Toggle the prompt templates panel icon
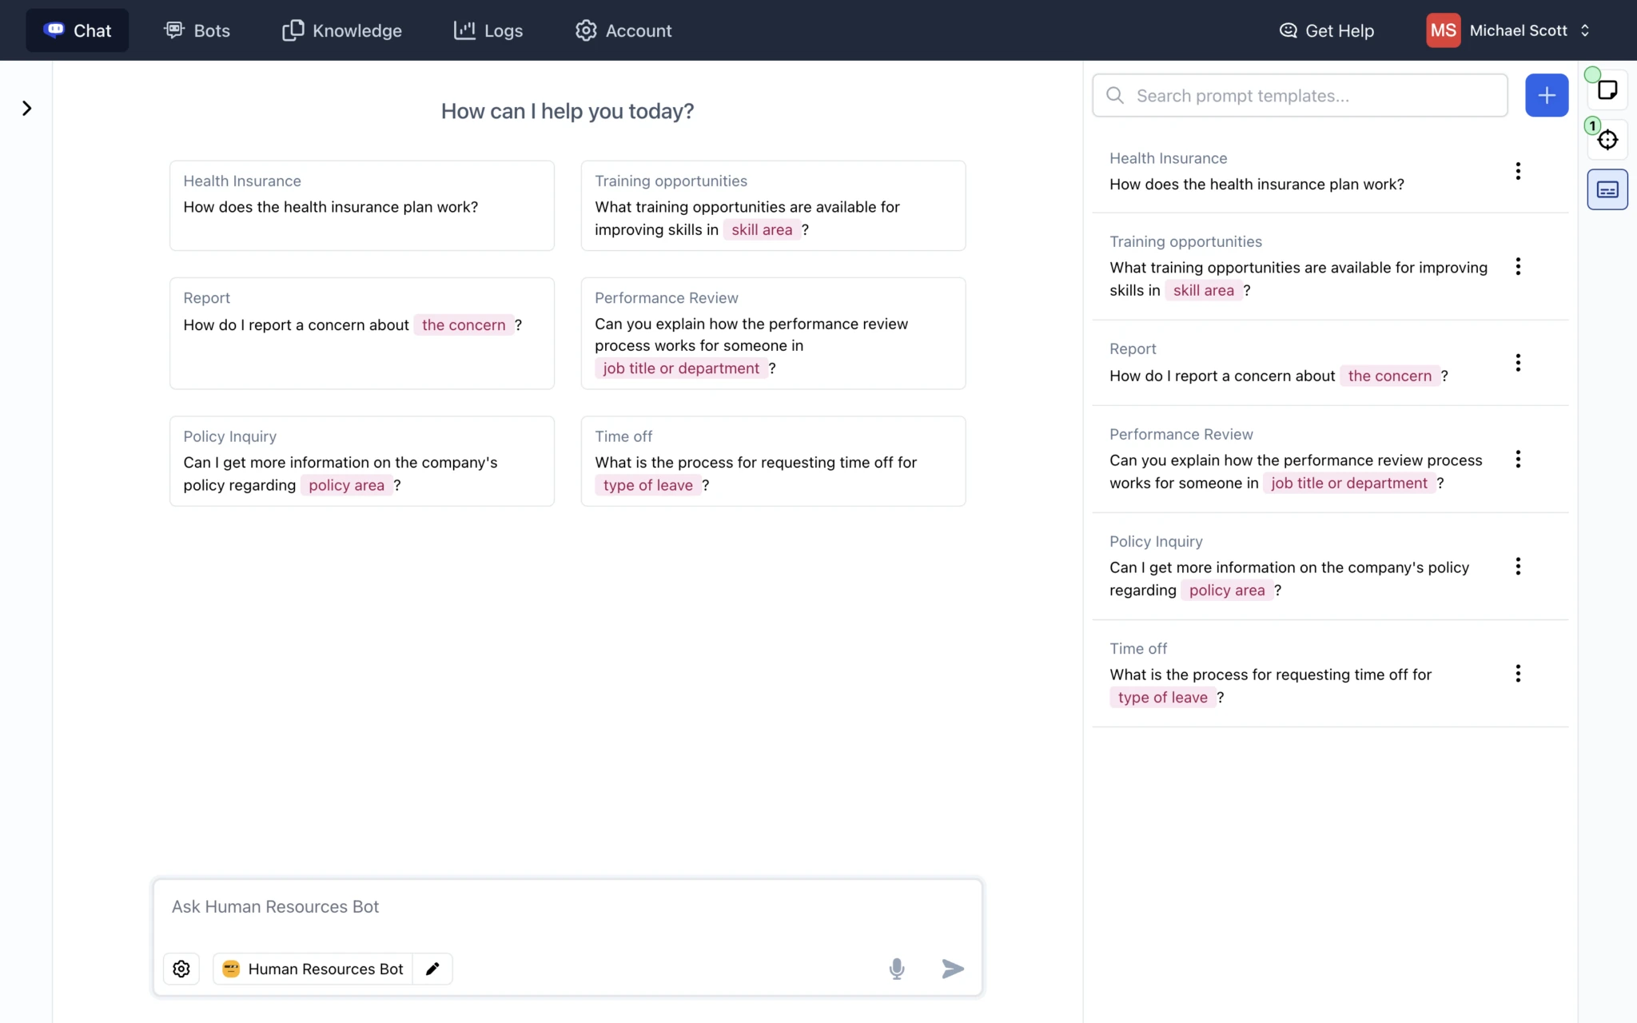 point(1608,189)
